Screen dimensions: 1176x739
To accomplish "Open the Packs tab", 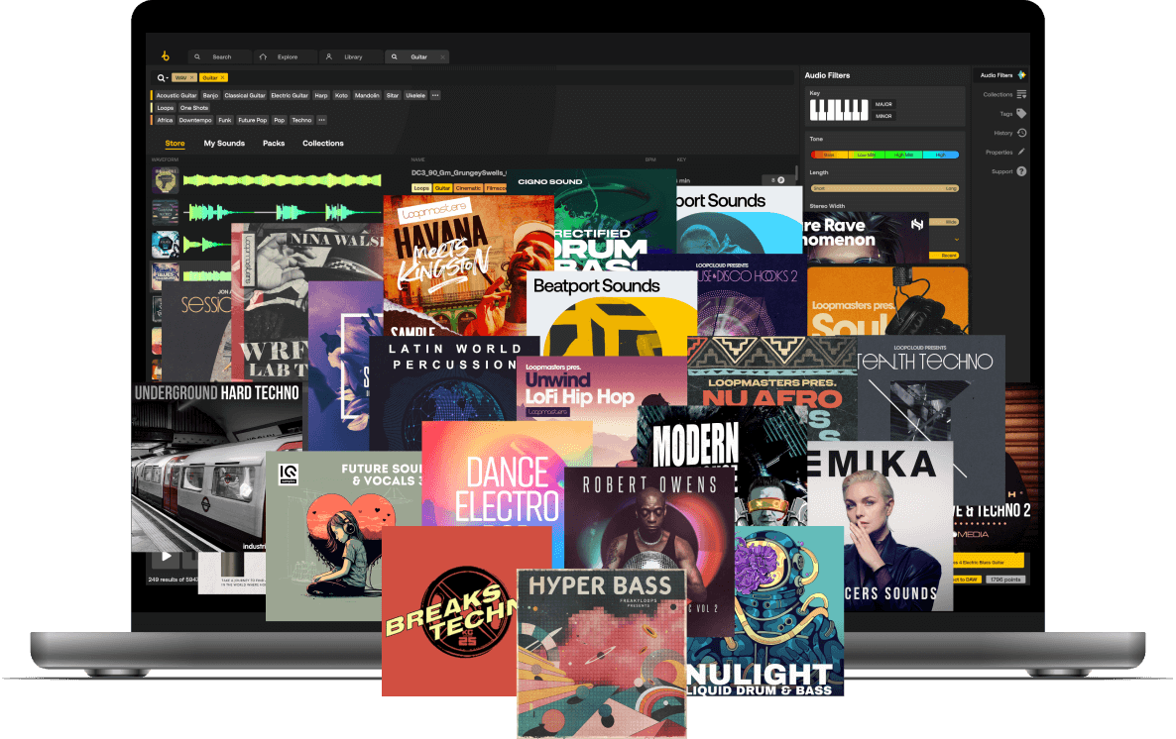I will [x=274, y=144].
